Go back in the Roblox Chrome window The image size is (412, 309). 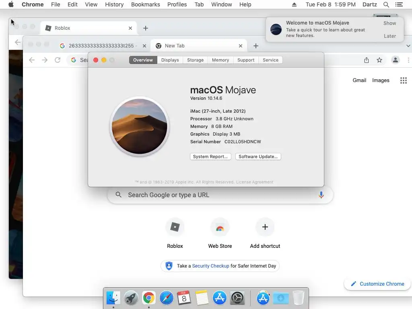pos(18,42)
